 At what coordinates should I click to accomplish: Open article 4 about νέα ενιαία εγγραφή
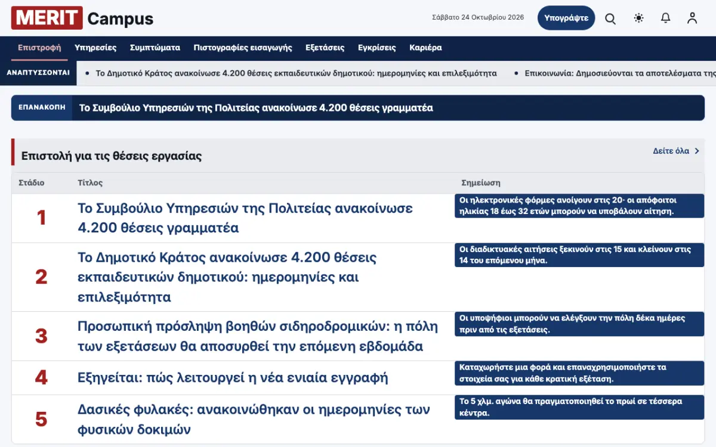coord(233,377)
